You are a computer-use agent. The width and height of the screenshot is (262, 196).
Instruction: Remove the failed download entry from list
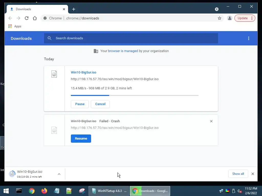pyautogui.click(x=211, y=121)
